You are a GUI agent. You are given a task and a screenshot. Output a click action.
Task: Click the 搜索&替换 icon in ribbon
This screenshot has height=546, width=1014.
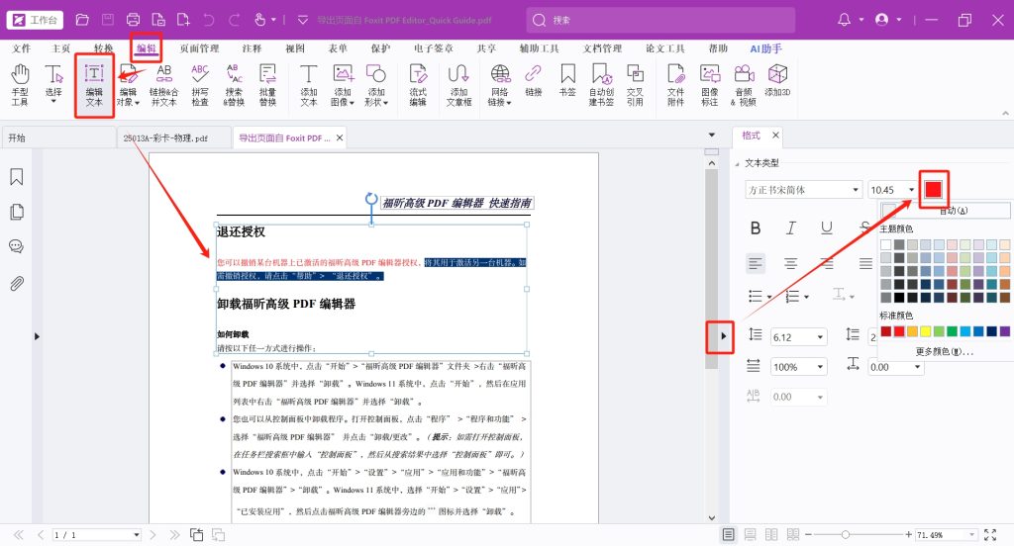[234, 84]
